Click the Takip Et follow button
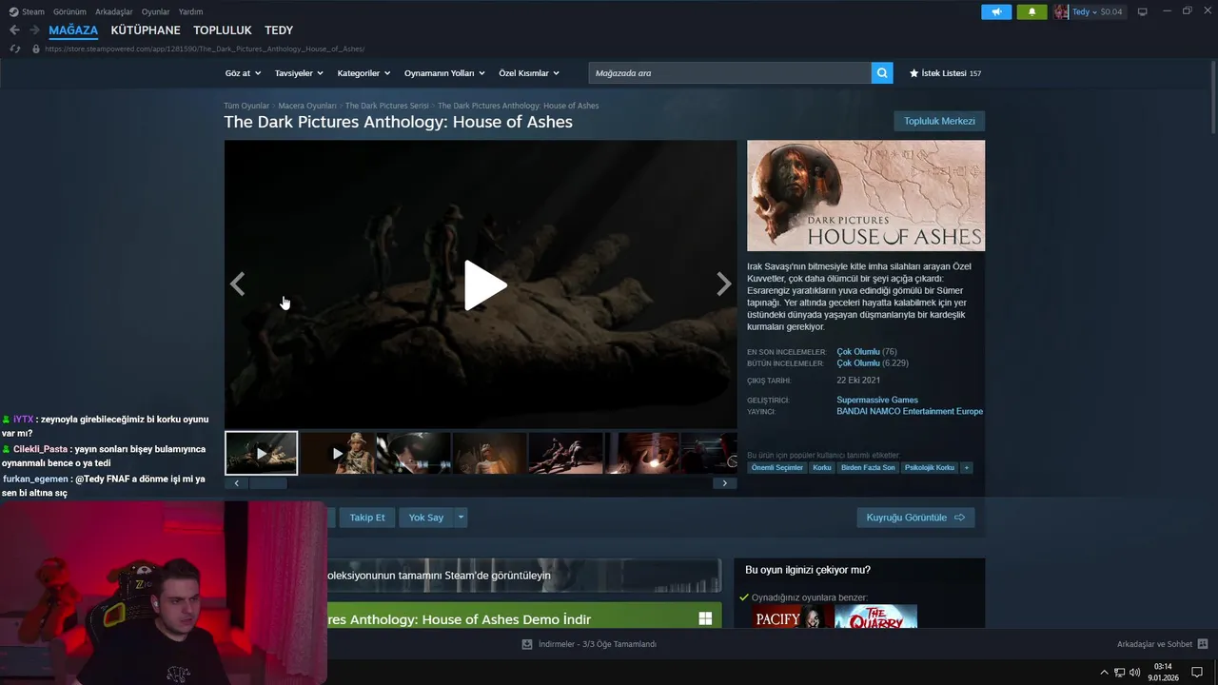This screenshot has height=685, width=1218. pyautogui.click(x=367, y=518)
